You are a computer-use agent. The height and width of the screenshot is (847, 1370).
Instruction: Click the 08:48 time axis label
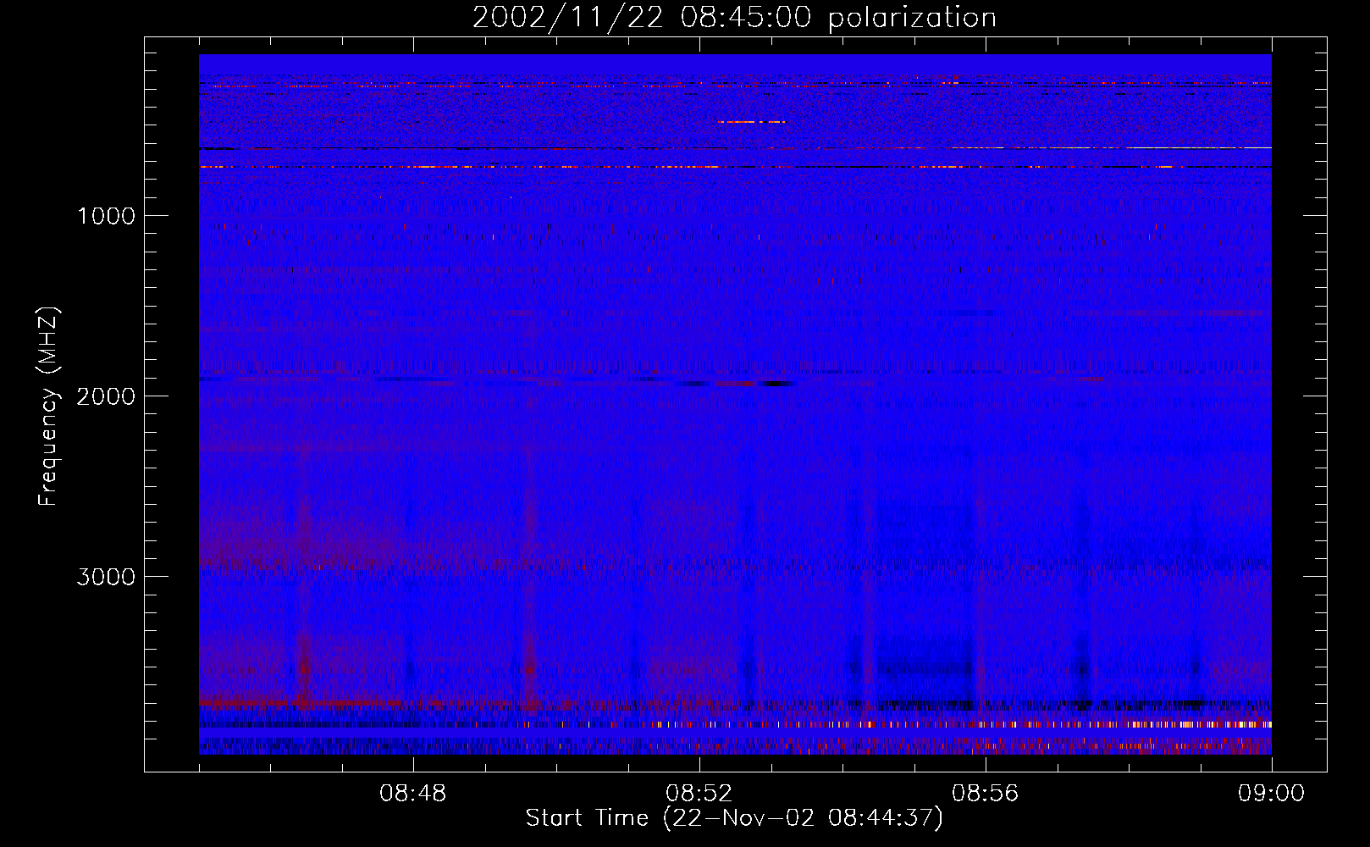[x=413, y=794]
